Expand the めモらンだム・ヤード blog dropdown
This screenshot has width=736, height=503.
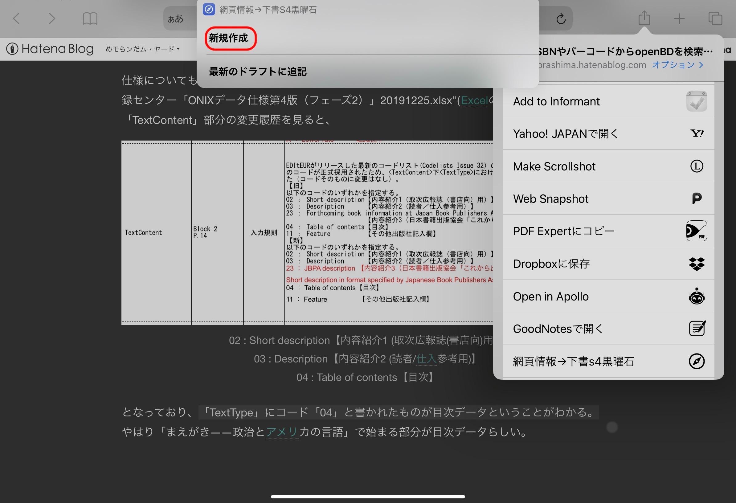pyautogui.click(x=142, y=49)
